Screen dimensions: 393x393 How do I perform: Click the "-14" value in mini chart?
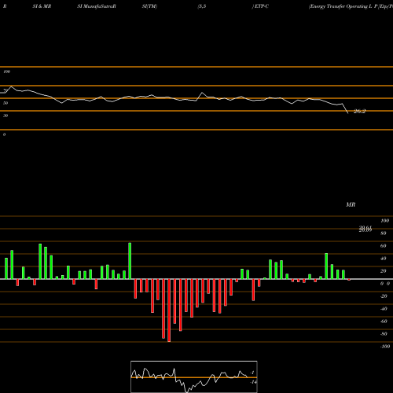(253, 382)
